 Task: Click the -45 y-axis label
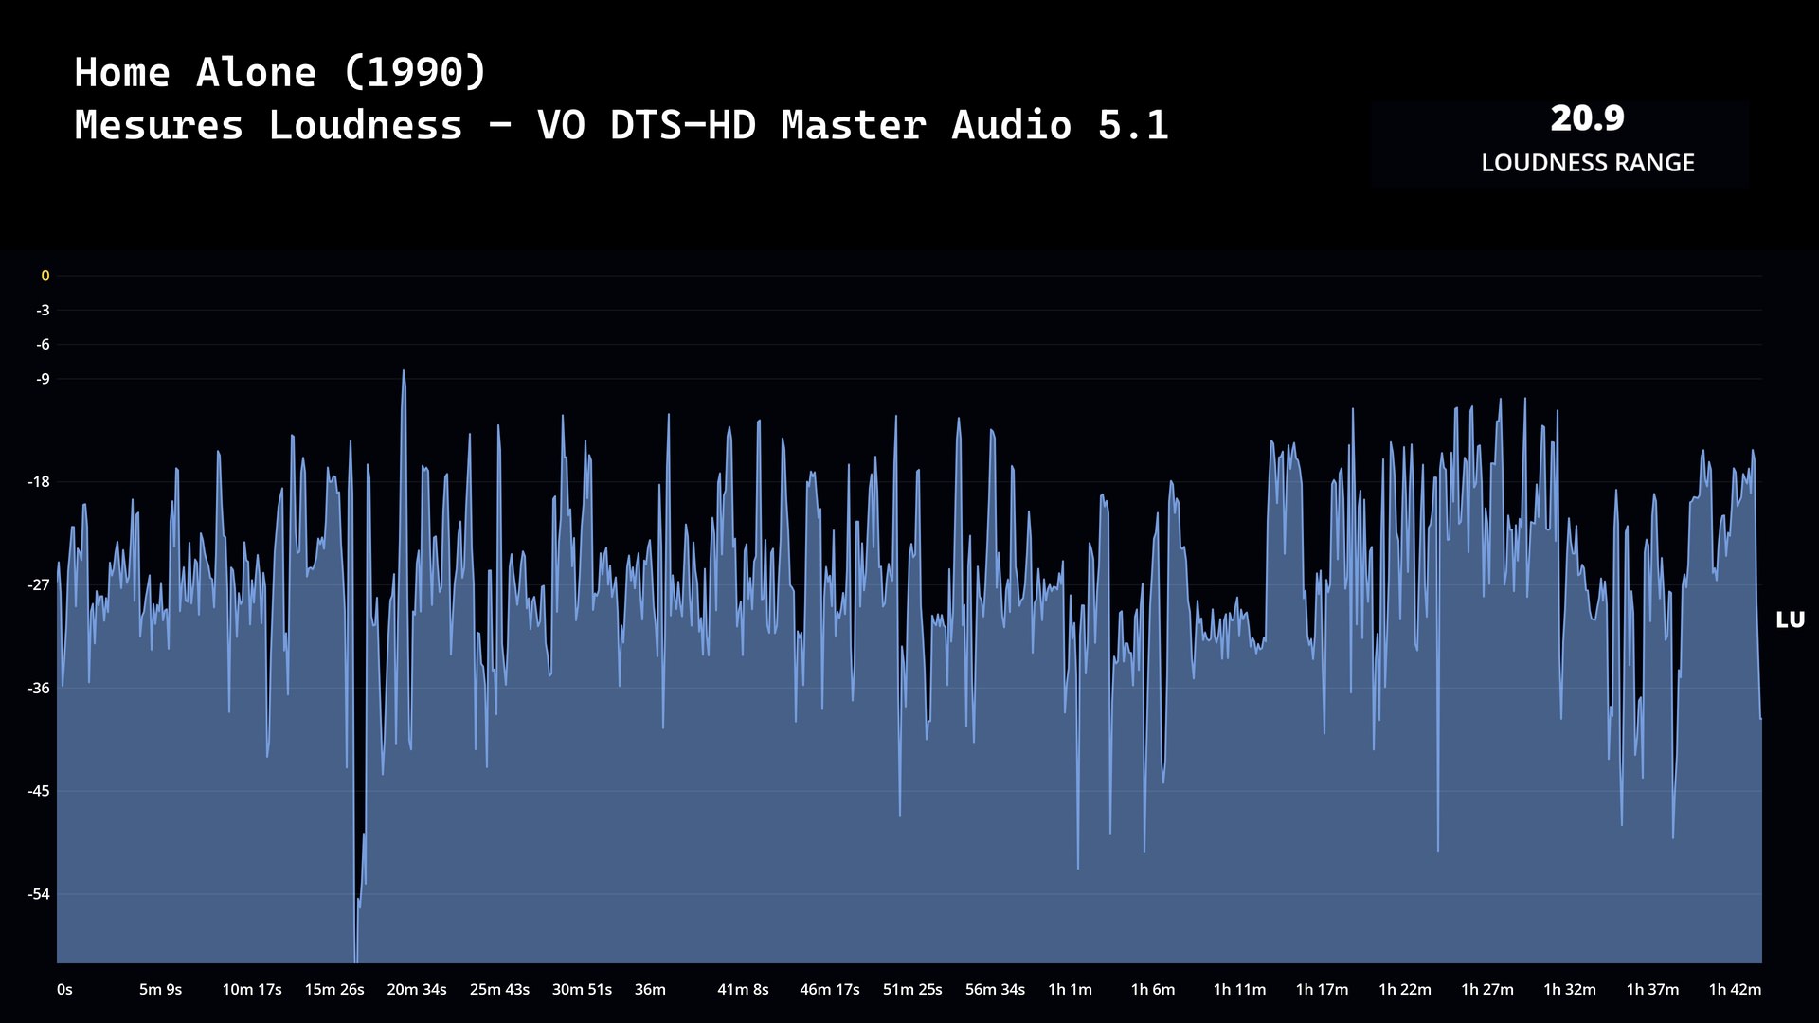pos(39,791)
